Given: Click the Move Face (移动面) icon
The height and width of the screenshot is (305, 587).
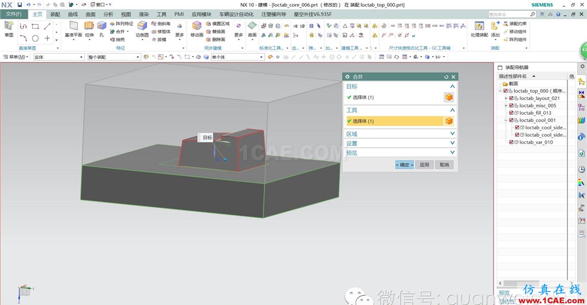Looking at the screenshot, I should click(197, 26).
